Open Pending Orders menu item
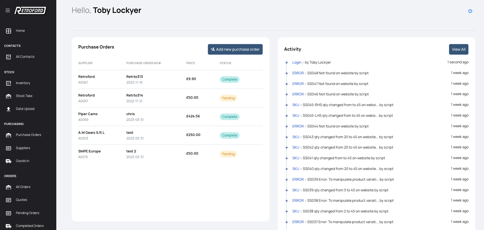 pos(28,213)
